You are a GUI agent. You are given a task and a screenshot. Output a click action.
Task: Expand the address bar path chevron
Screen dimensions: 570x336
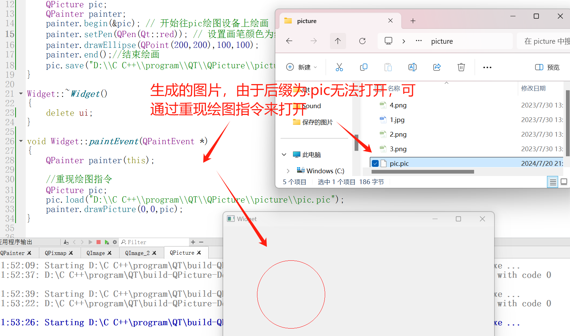tap(404, 41)
